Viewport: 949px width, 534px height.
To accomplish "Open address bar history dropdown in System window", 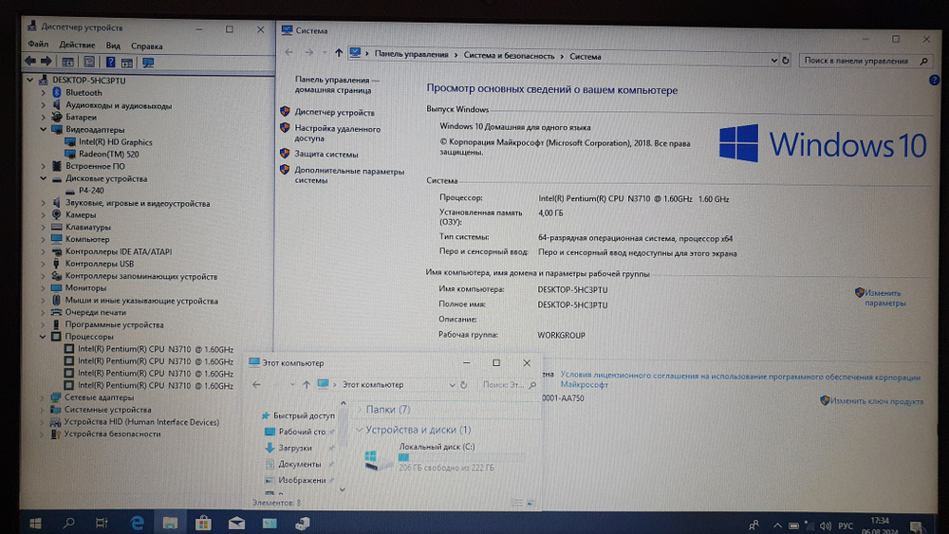I will pyautogui.click(x=773, y=60).
